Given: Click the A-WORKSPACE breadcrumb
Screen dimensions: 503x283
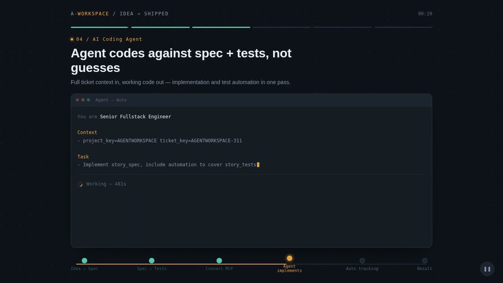Looking at the screenshot, I should [x=90, y=14].
